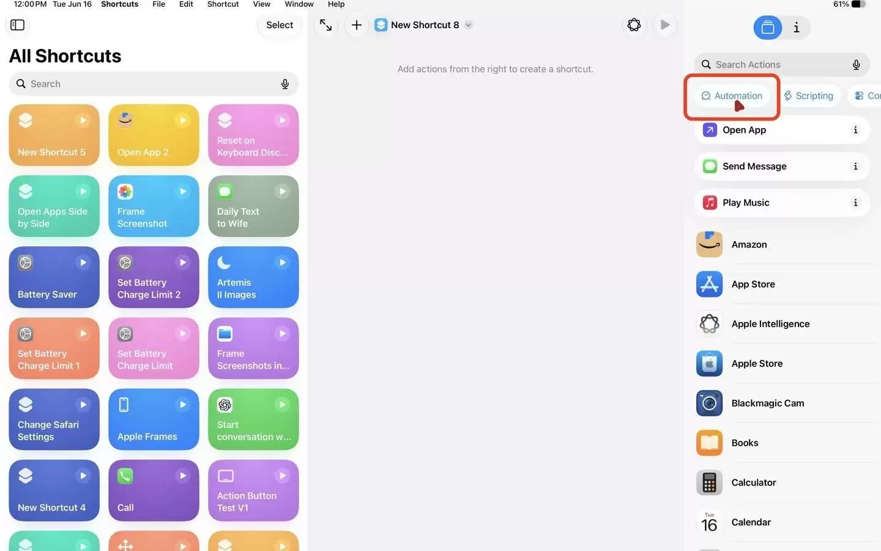
Task: Click the Frame Screenshots in... folder icon
Action: tap(225, 334)
